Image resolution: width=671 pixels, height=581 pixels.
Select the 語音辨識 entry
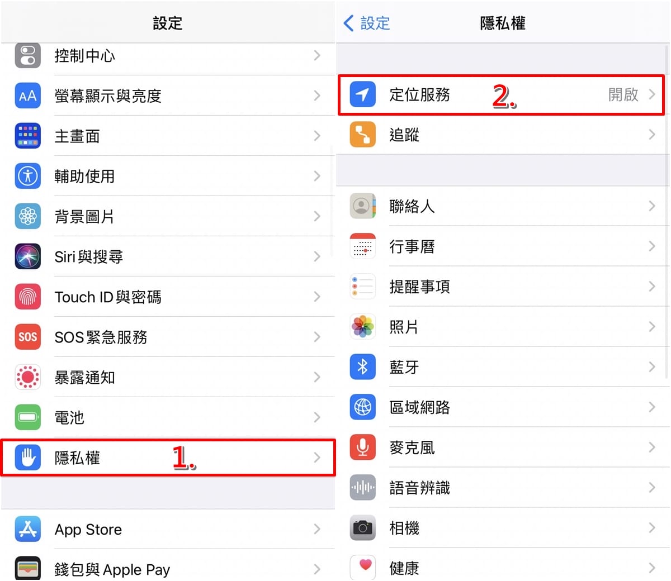tap(503, 488)
